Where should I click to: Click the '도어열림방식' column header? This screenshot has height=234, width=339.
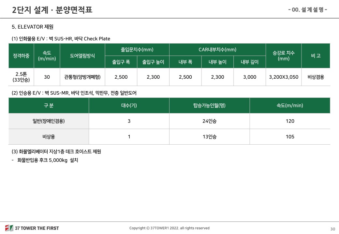coord(82,56)
